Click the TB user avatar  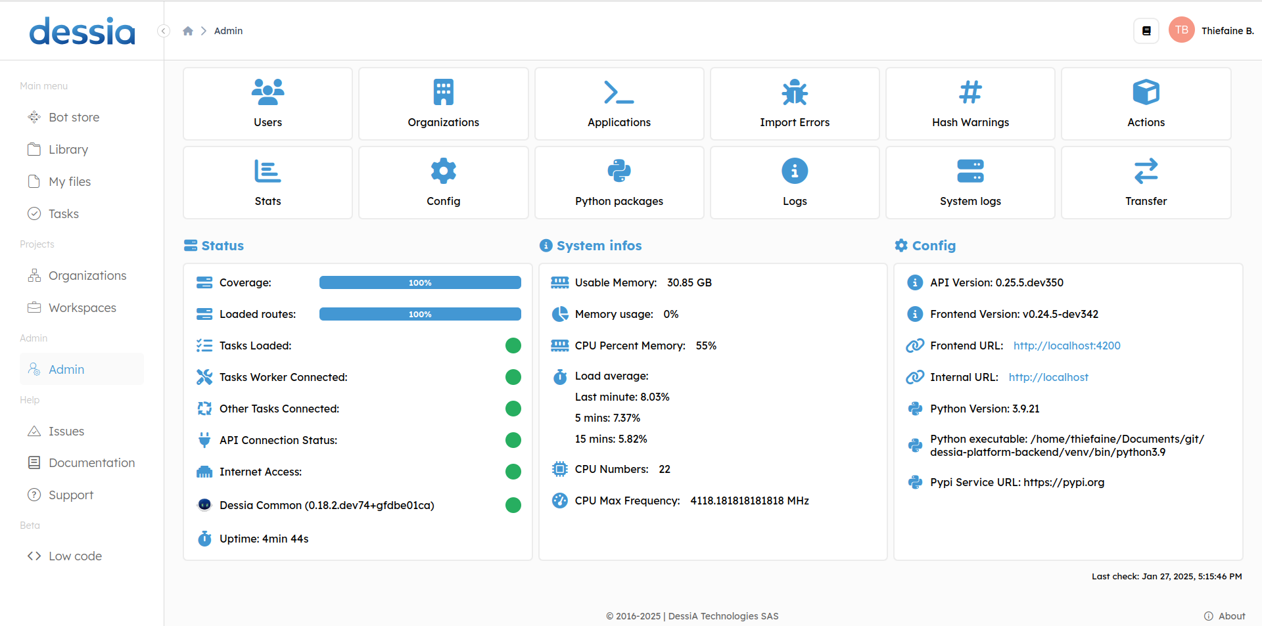coord(1181,30)
